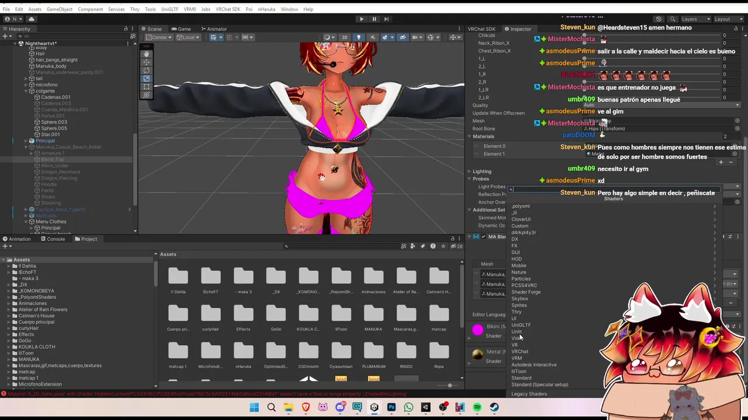Click the Play button in the toolbar
Screen dimensions: 748x420
point(361,19)
